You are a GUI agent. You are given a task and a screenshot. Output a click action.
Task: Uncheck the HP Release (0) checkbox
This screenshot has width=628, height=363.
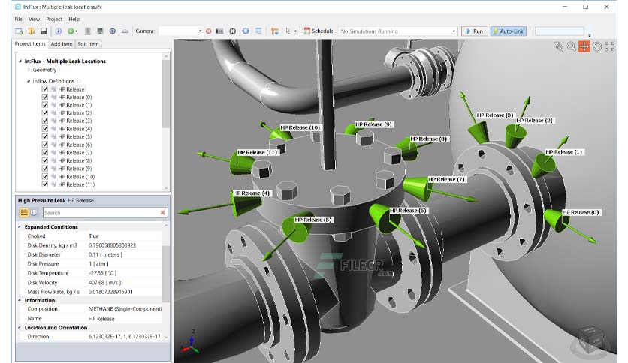(x=45, y=97)
